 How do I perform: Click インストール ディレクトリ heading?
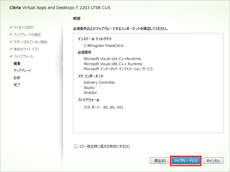click(94, 39)
